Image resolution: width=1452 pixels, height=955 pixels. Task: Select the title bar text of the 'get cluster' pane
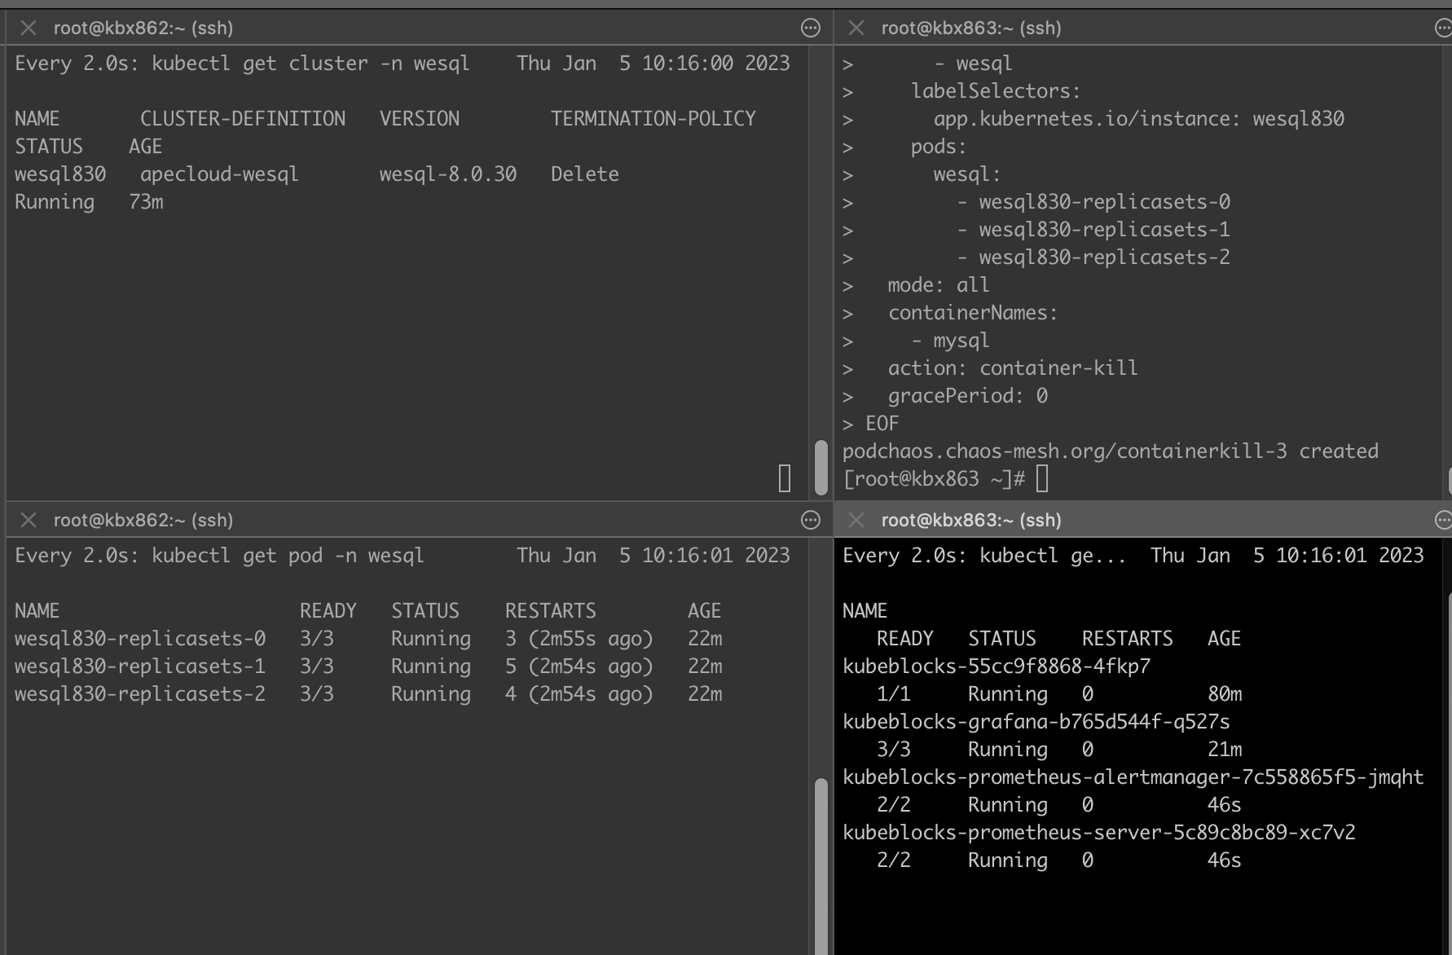coord(143,29)
